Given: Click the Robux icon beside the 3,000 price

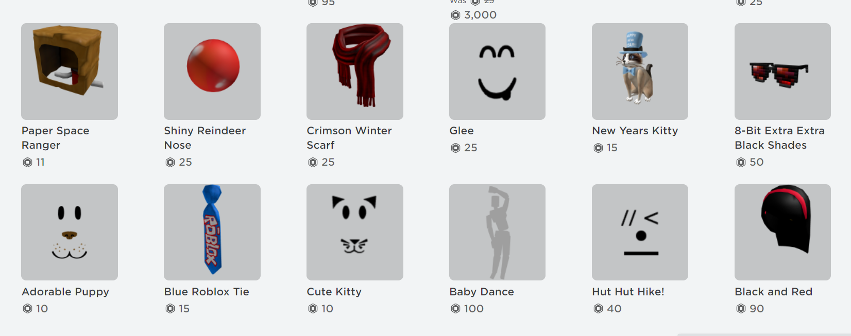Looking at the screenshot, I should pos(455,15).
